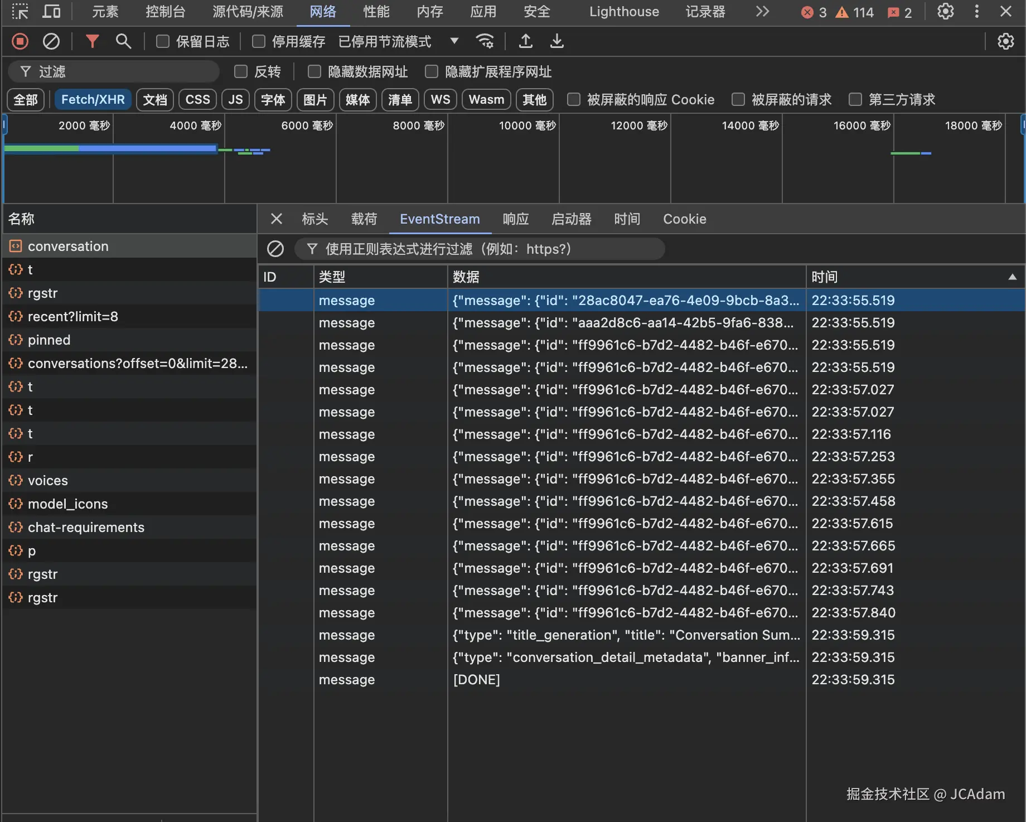Clear the network log
Screen dimensions: 1026x822
51,41
